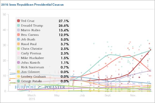Click the Jeb Bush blue legend swatch
This screenshot has height=103, width=155.
19,39
